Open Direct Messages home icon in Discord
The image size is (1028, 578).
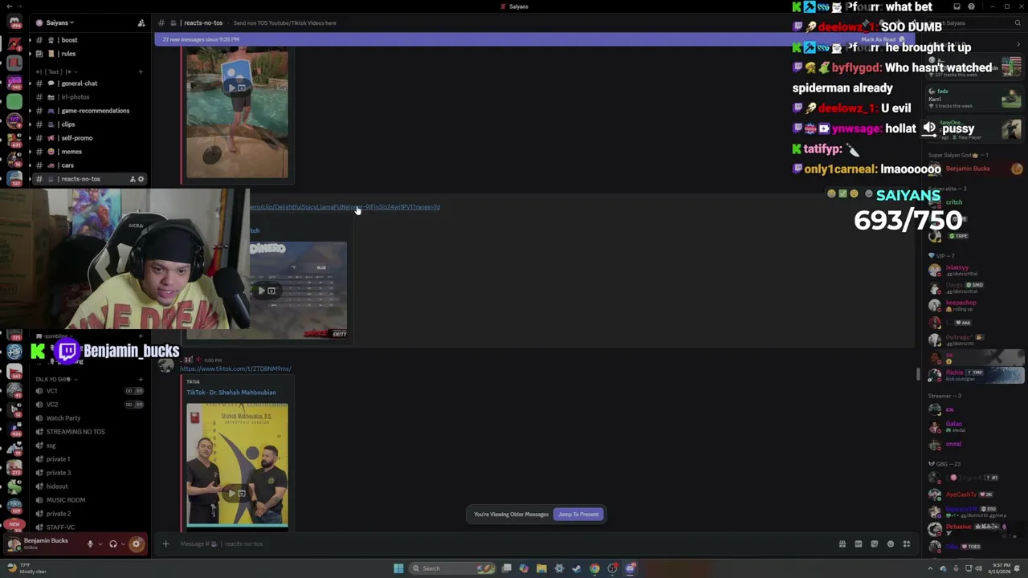point(14,22)
